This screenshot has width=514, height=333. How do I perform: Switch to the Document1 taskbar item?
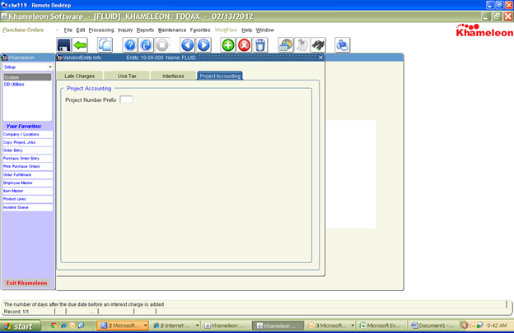(434, 326)
